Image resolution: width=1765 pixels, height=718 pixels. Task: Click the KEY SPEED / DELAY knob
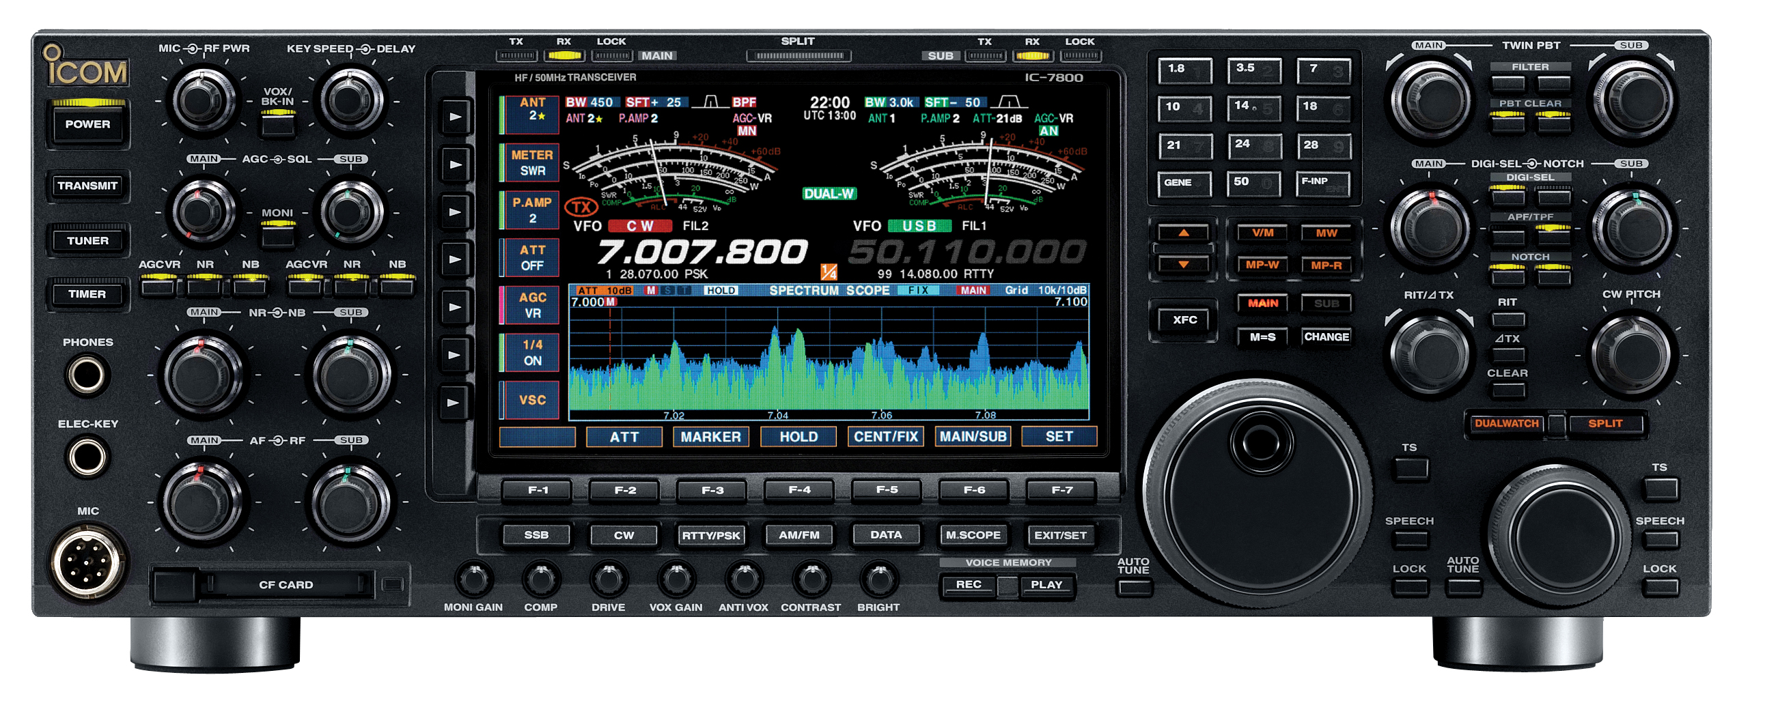[x=351, y=101]
